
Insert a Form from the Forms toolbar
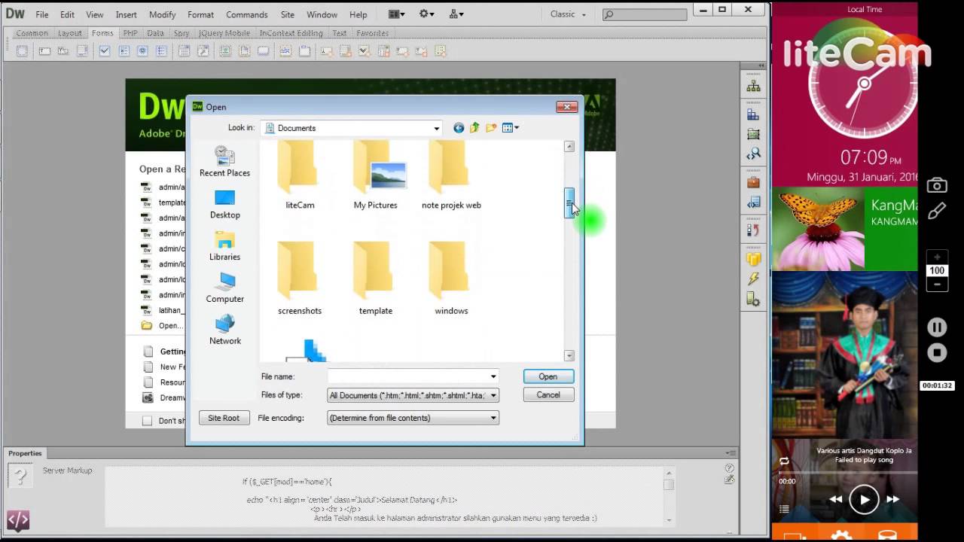[23, 51]
